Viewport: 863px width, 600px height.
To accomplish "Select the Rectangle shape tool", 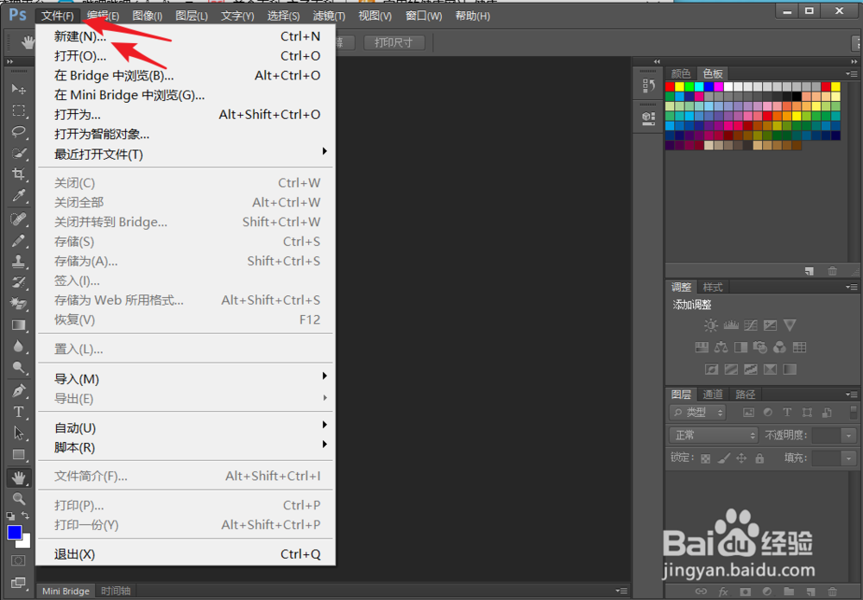I will click(19, 455).
